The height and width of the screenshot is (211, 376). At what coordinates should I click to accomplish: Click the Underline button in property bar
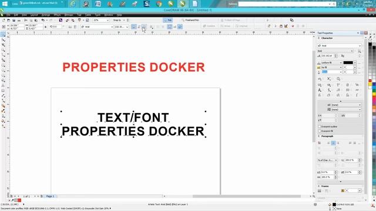143,27
